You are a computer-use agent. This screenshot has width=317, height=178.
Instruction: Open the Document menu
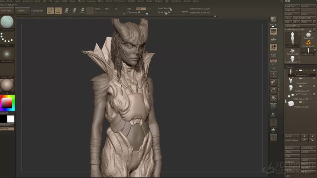27,1
